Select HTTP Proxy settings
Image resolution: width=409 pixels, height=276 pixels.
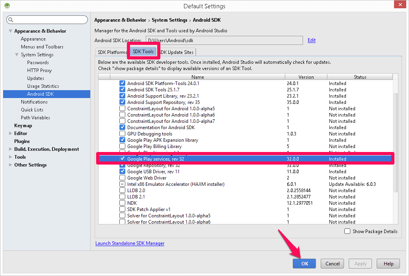pyautogui.click(x=39, y=70)
